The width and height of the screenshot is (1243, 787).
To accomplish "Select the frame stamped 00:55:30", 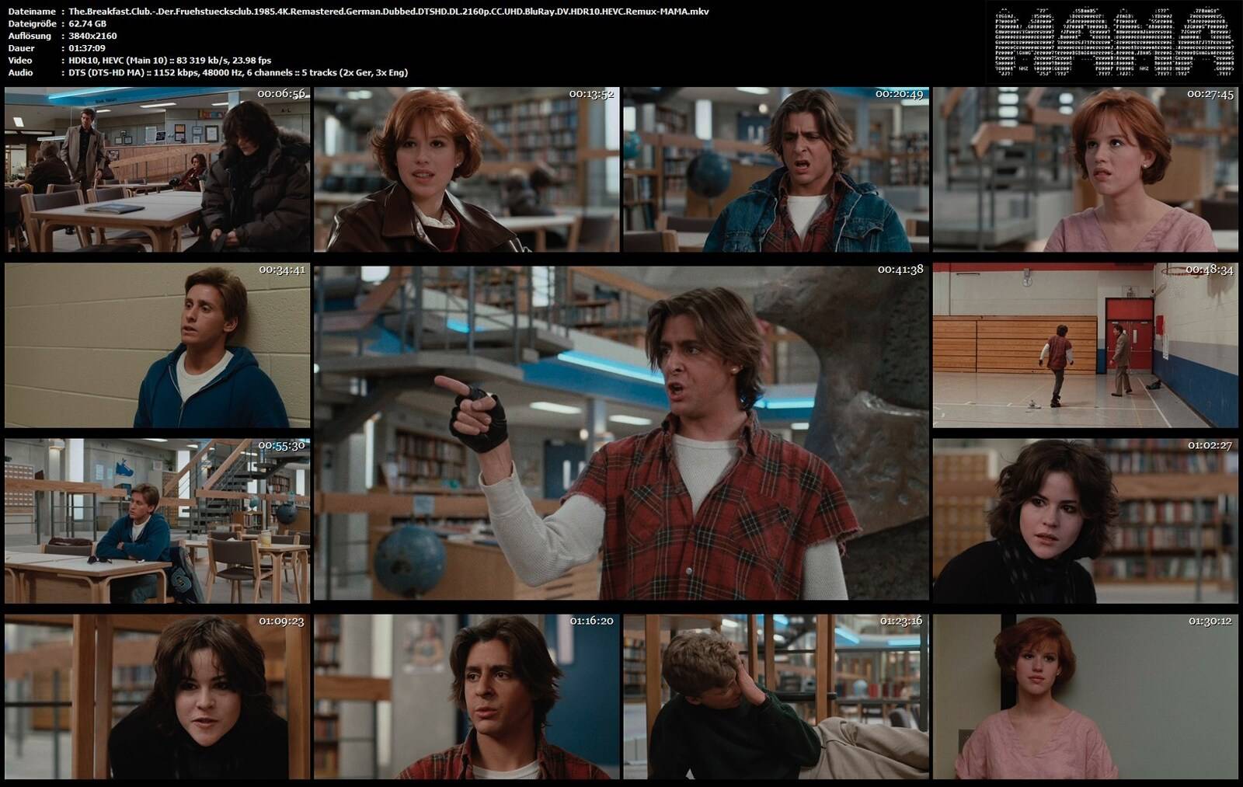I will point(158,521).
